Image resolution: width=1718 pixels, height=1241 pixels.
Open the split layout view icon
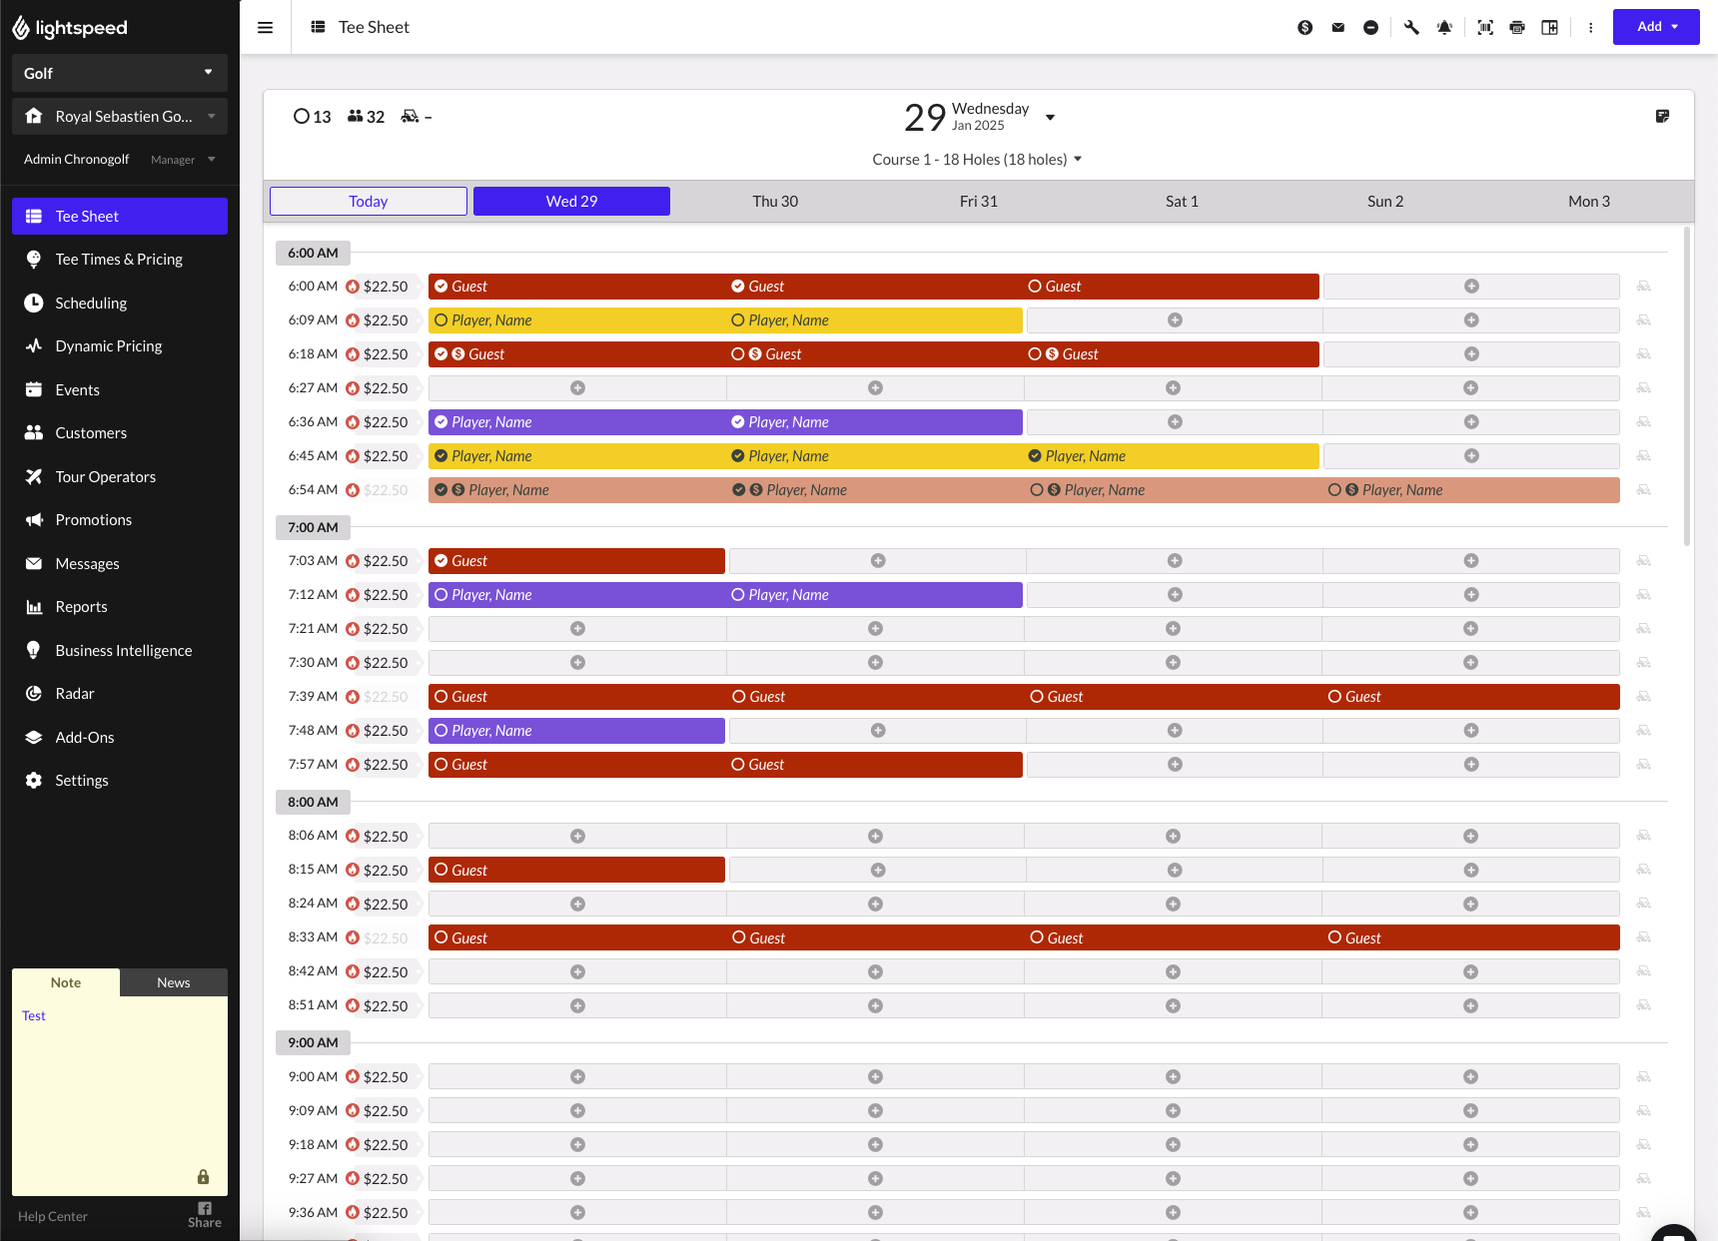pyautogui.click(x=1549, y=28)
